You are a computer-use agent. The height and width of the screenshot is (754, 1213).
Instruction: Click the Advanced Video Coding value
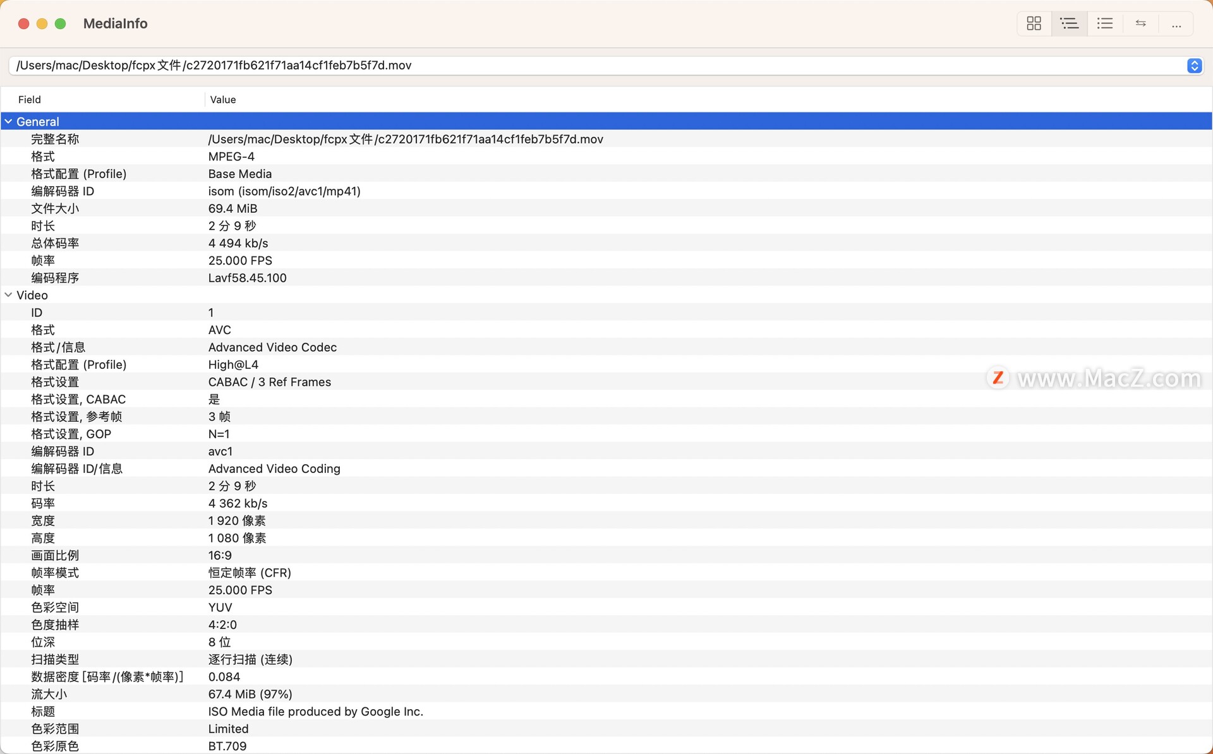click(x=274, y=469)
